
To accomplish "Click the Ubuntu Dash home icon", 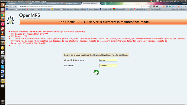I will click(x=3, y=5).
